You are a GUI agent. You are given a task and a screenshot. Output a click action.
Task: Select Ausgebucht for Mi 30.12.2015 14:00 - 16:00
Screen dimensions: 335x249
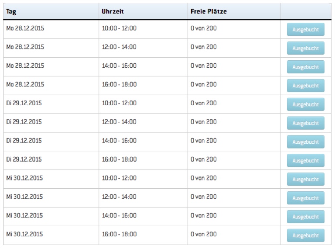click(x=305, y=217)
